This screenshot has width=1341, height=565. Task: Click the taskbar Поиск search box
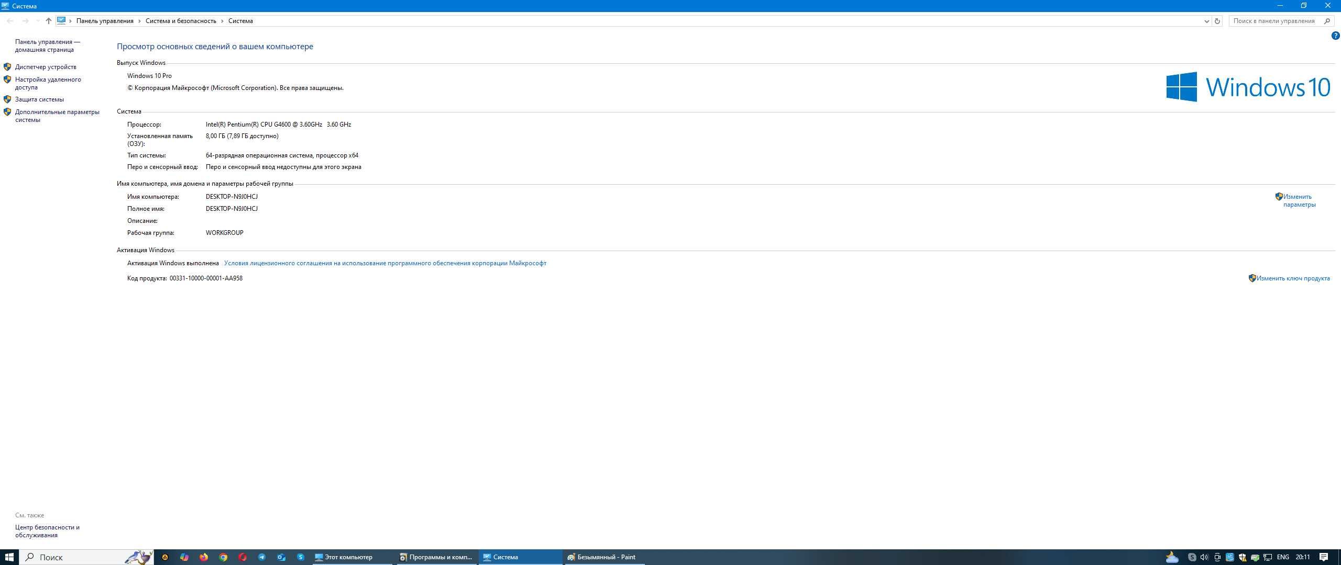87,557
